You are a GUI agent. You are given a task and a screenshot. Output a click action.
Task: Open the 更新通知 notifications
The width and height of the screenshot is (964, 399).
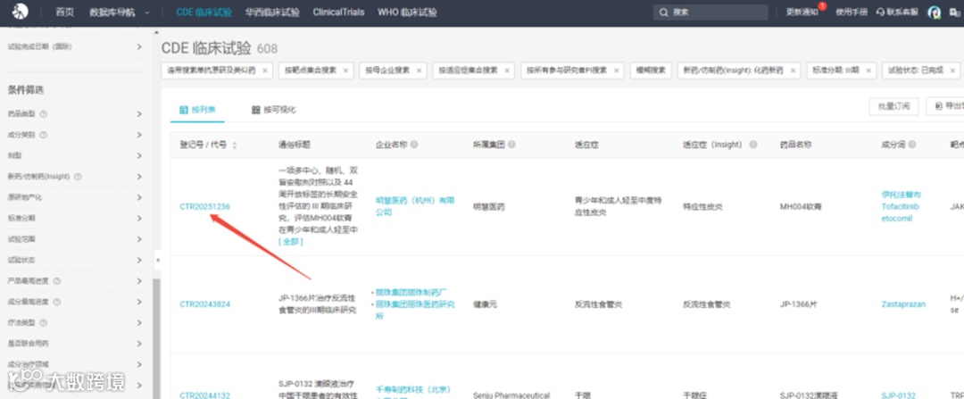tap(802, 12)
